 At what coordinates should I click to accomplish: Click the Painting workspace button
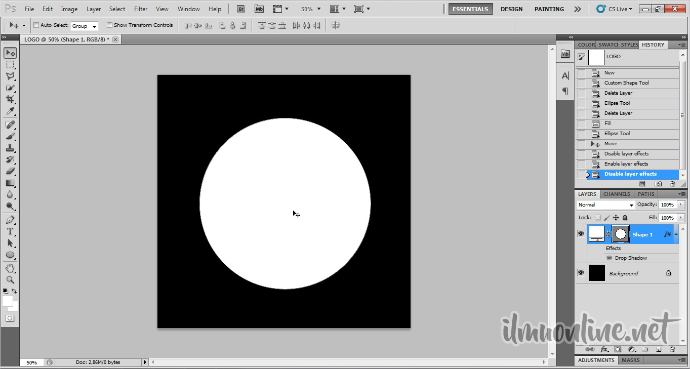click(549, 9)
